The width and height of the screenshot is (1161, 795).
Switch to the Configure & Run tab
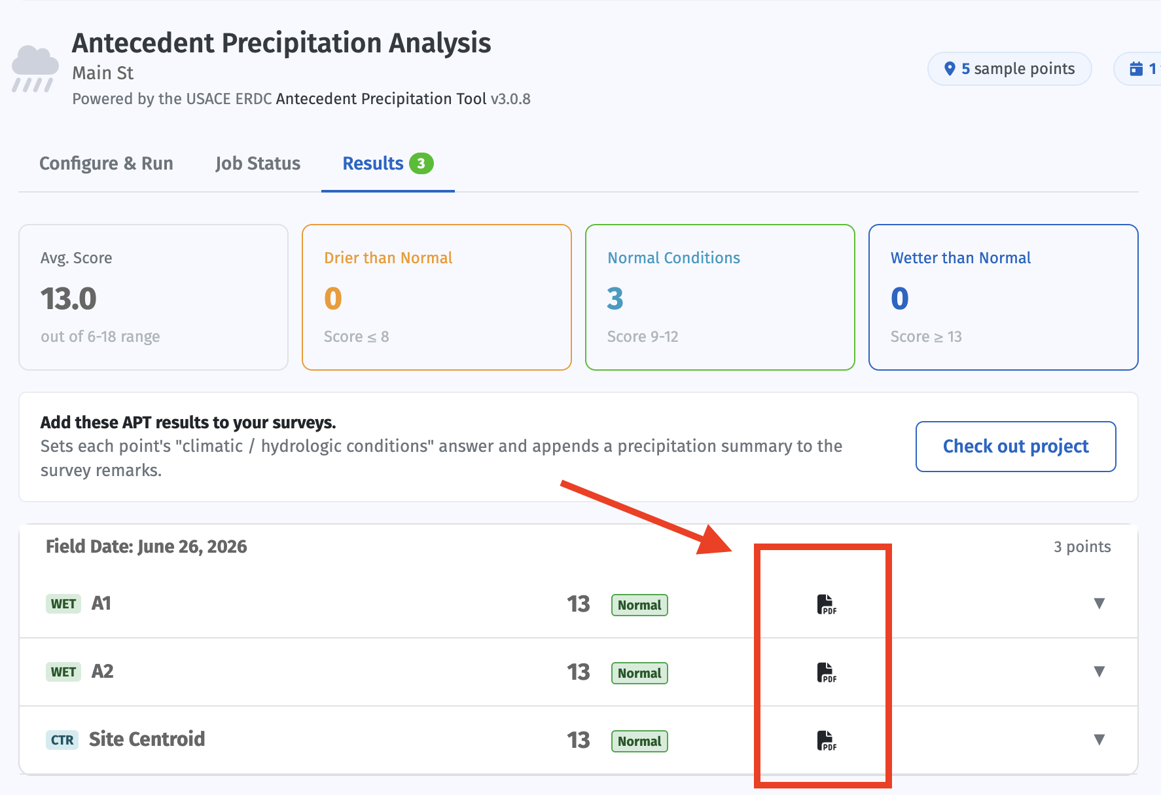click(x=106, y=164)
